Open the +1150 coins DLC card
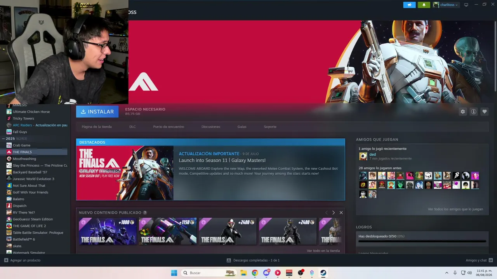 tap(168, 231)
